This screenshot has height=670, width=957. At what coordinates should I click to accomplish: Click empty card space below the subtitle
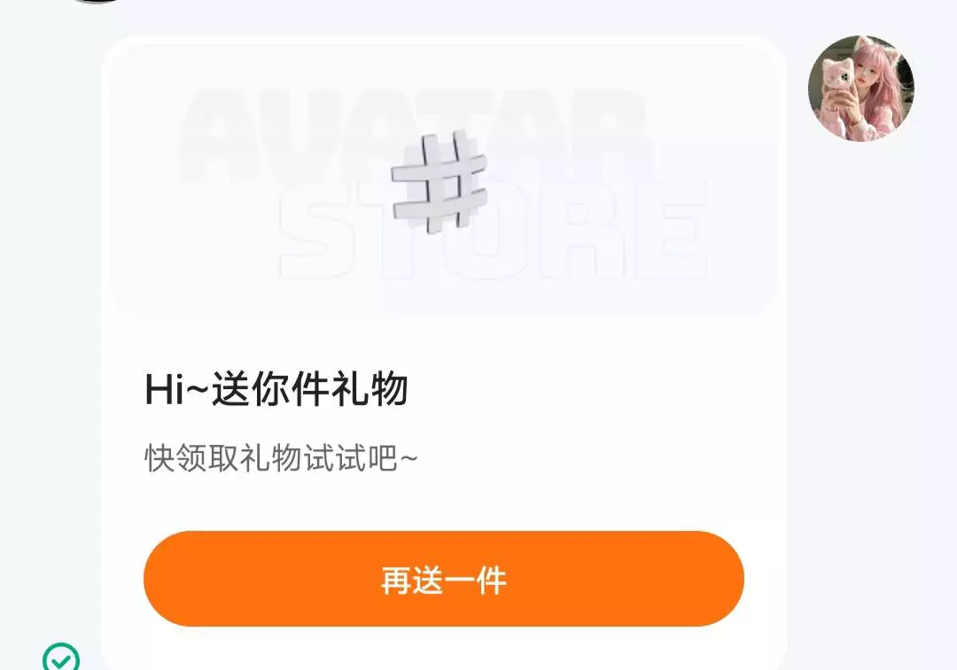tap(444, 502)
